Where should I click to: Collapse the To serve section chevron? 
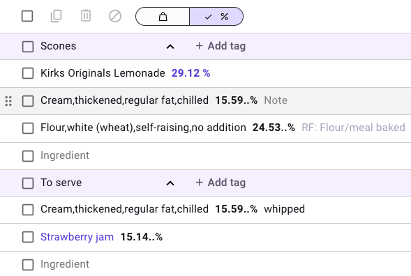(x=170, y=183)
